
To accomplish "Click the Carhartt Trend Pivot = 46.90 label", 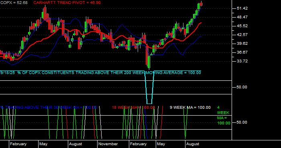I will 67,3.
